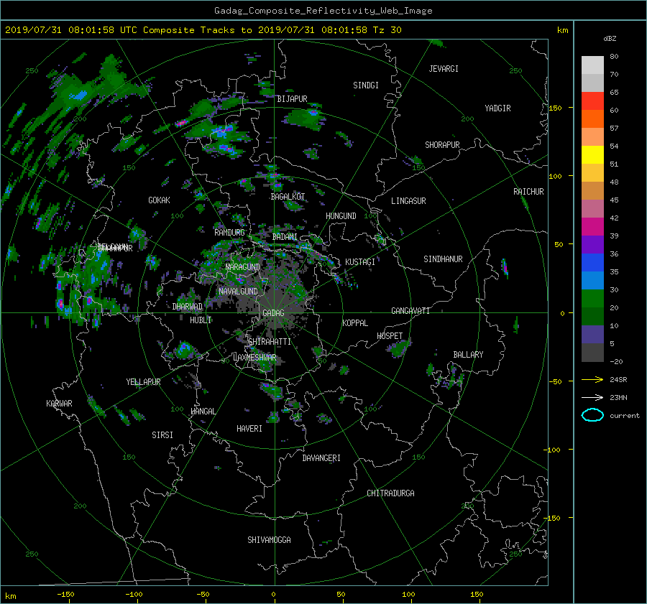Click the HAVERI city label
Screen dimensions: 647x604
point(249,429)
